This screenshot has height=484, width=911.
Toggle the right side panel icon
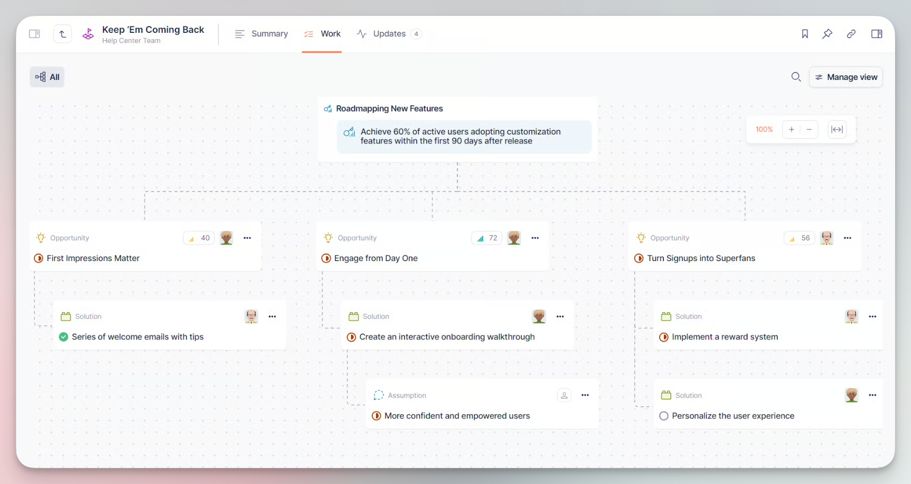[x=877, y=34]
